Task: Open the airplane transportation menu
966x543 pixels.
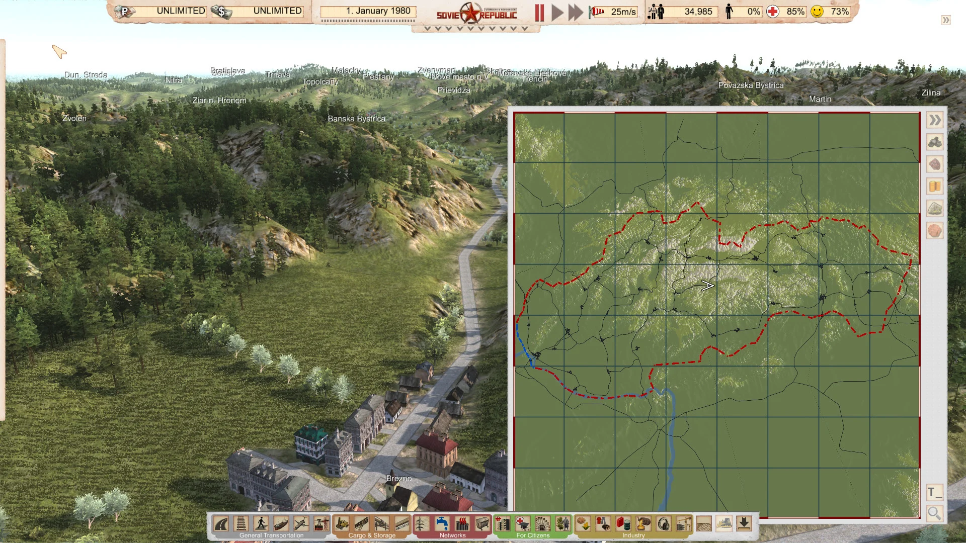Action: tap(301, 524)
